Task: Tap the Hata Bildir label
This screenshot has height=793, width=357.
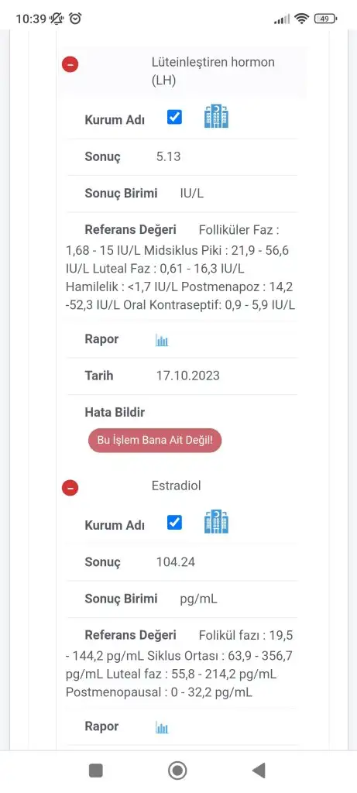Action: pyautogui.click(x=115, y=412)
